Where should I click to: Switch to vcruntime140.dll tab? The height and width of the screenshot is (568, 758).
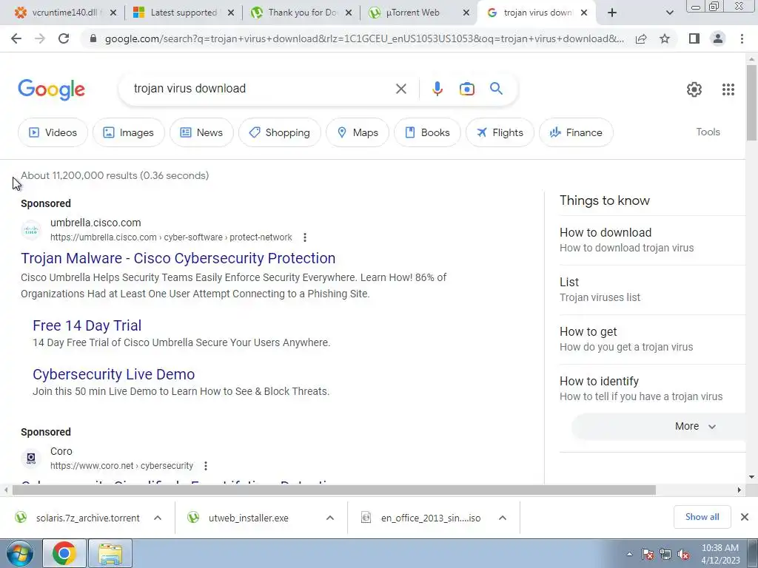pos(65,13)
